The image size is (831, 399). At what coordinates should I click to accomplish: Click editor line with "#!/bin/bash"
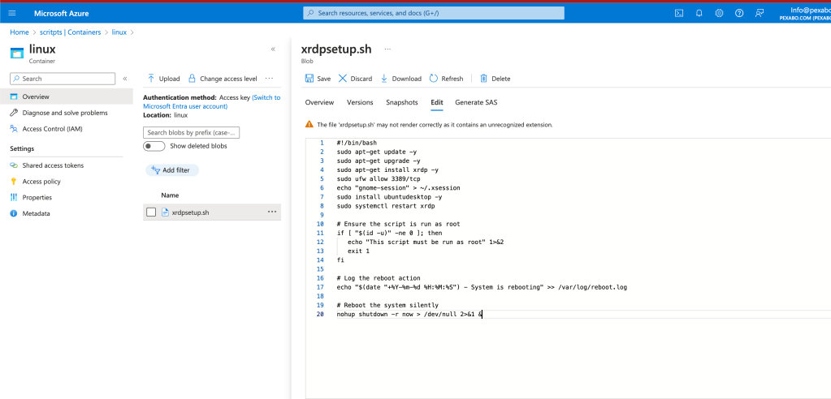[356, 143]
